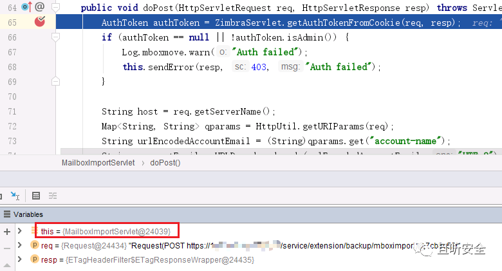Click the number 403 on line 68

[259, 67]
